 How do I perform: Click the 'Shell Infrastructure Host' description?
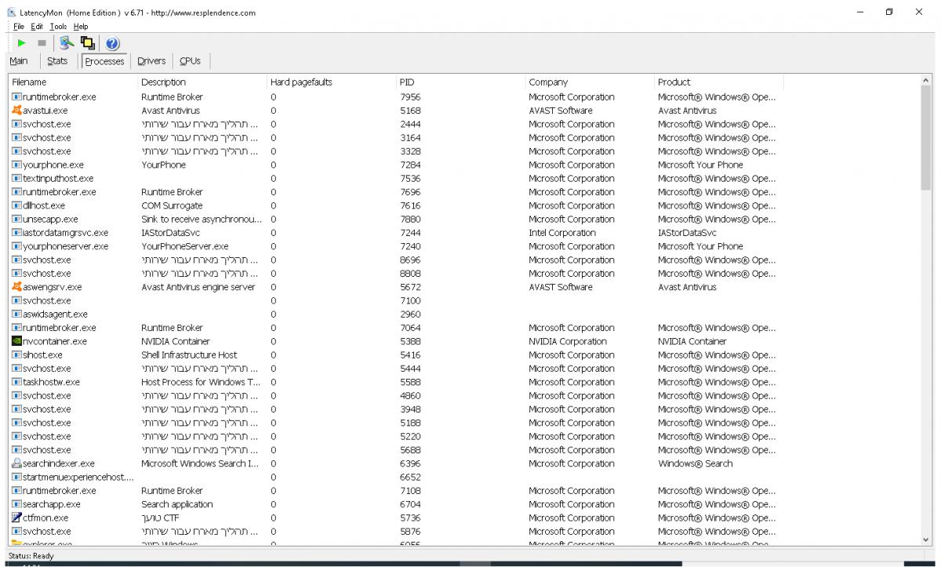click(x=189, y=354)
